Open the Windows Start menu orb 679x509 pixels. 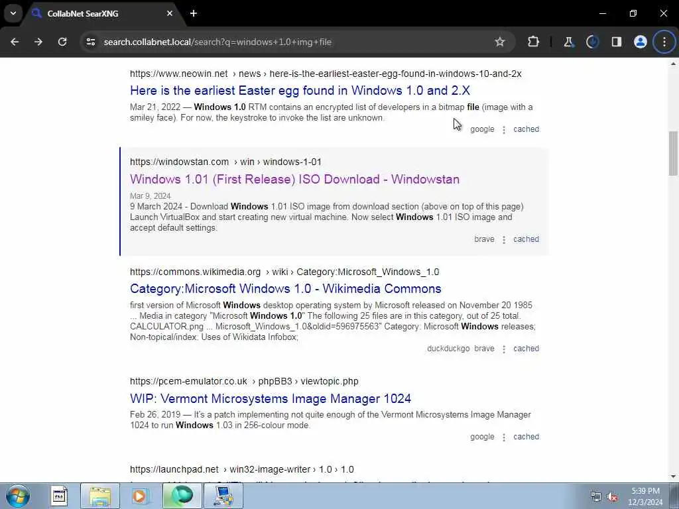18,496
